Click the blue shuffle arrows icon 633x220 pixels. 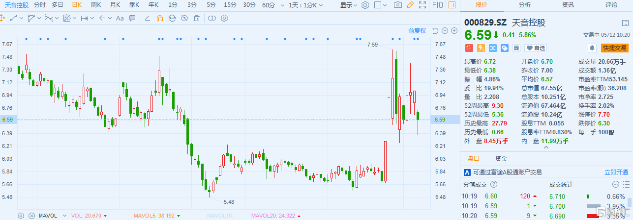(493, 48)
